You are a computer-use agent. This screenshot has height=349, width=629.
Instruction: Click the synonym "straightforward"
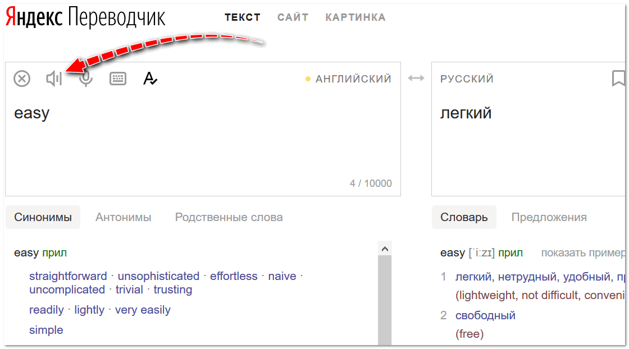tap(68, 276)
